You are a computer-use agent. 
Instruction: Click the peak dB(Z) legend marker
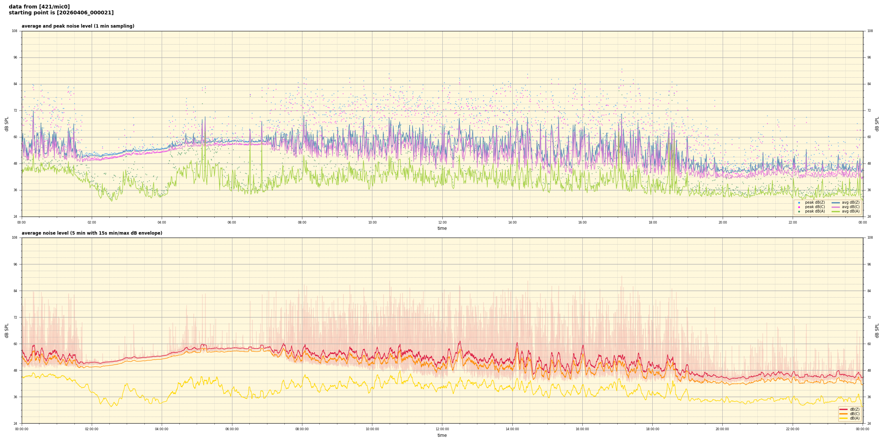pos(799,203)
